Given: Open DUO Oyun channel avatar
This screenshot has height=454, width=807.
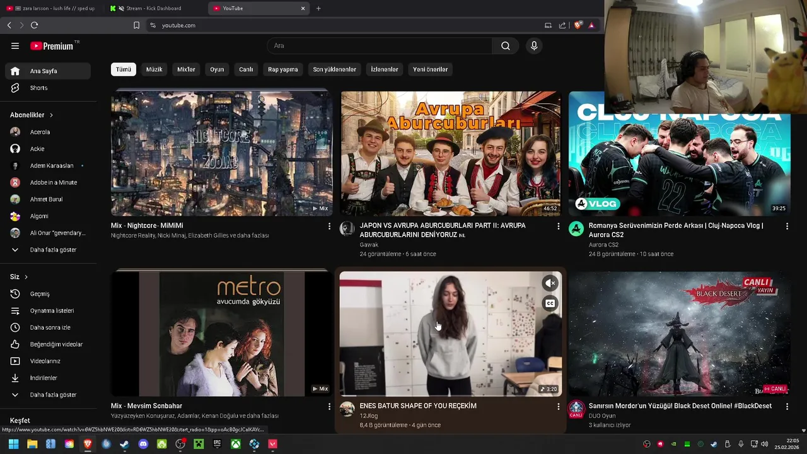Looking at the screenshot, I should (x=576, y=409).
